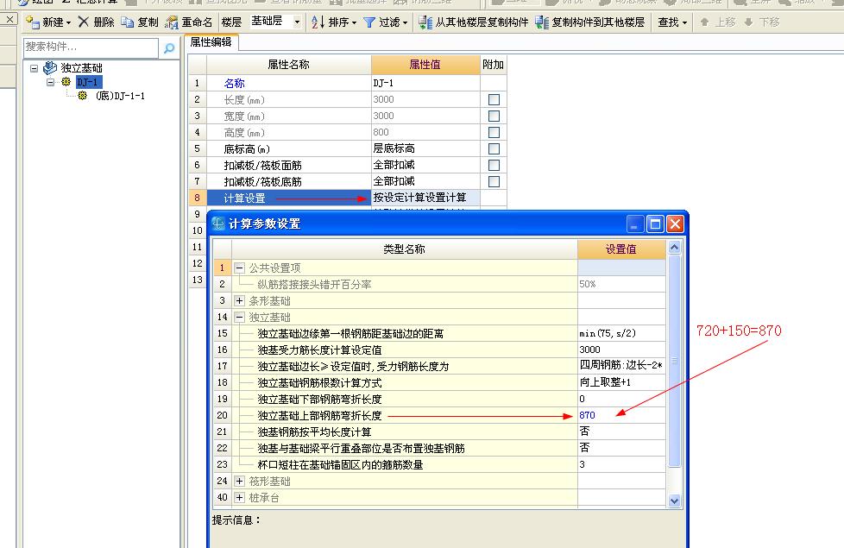
Task: Select (底)DJ-1-1 in the tree
Action: [x=120, y=96]
